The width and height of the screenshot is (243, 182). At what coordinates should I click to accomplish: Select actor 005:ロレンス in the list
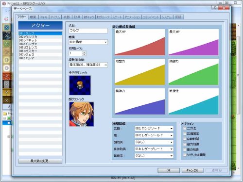(40, 48)
